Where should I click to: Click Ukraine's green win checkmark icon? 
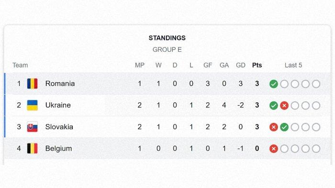[273, 105]
